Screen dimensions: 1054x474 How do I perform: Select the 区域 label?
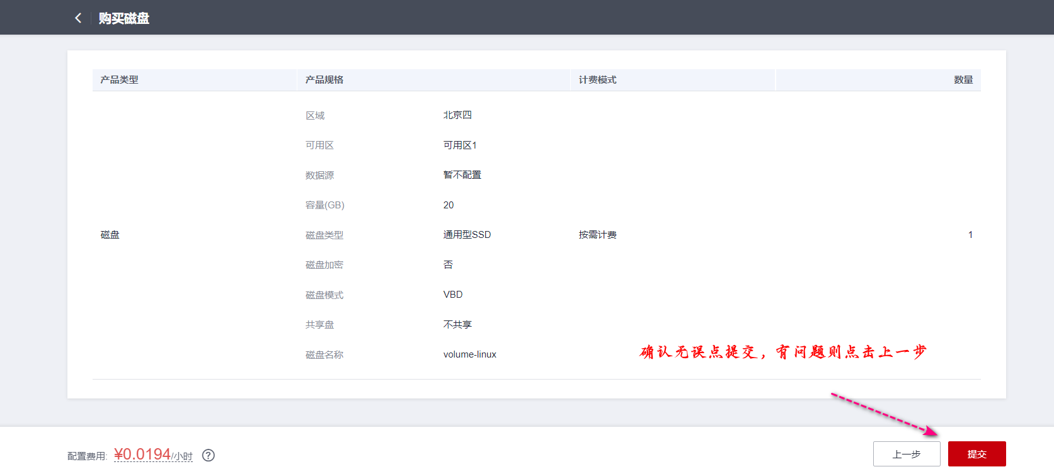pyautogui.click(x=315, y=115)
